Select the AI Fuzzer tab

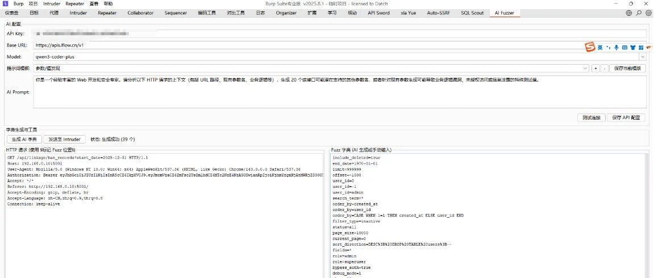[x=504, y=13]
